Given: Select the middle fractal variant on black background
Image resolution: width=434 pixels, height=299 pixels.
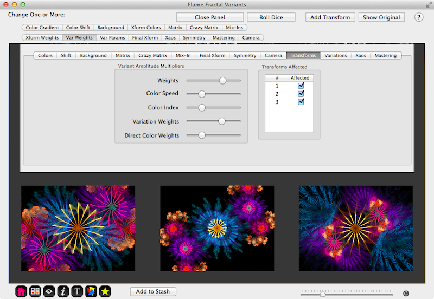Looking at the screenshot, I should (x=217, y=228).
